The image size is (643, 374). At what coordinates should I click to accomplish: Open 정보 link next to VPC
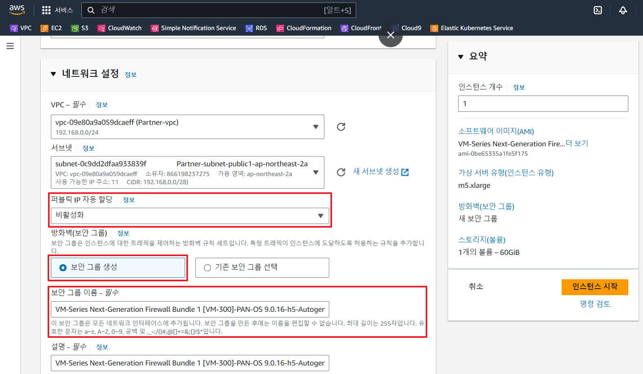point(102,105)
